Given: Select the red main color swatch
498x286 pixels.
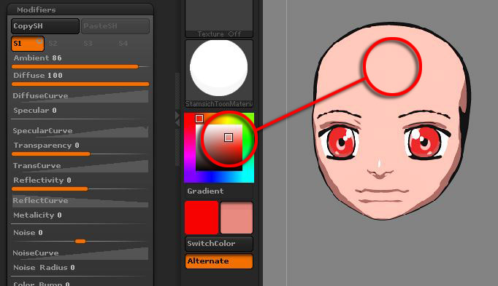Looking at the screenshot, I should [202, 218].
